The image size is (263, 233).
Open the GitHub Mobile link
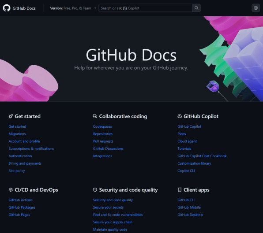pos(189,207)
